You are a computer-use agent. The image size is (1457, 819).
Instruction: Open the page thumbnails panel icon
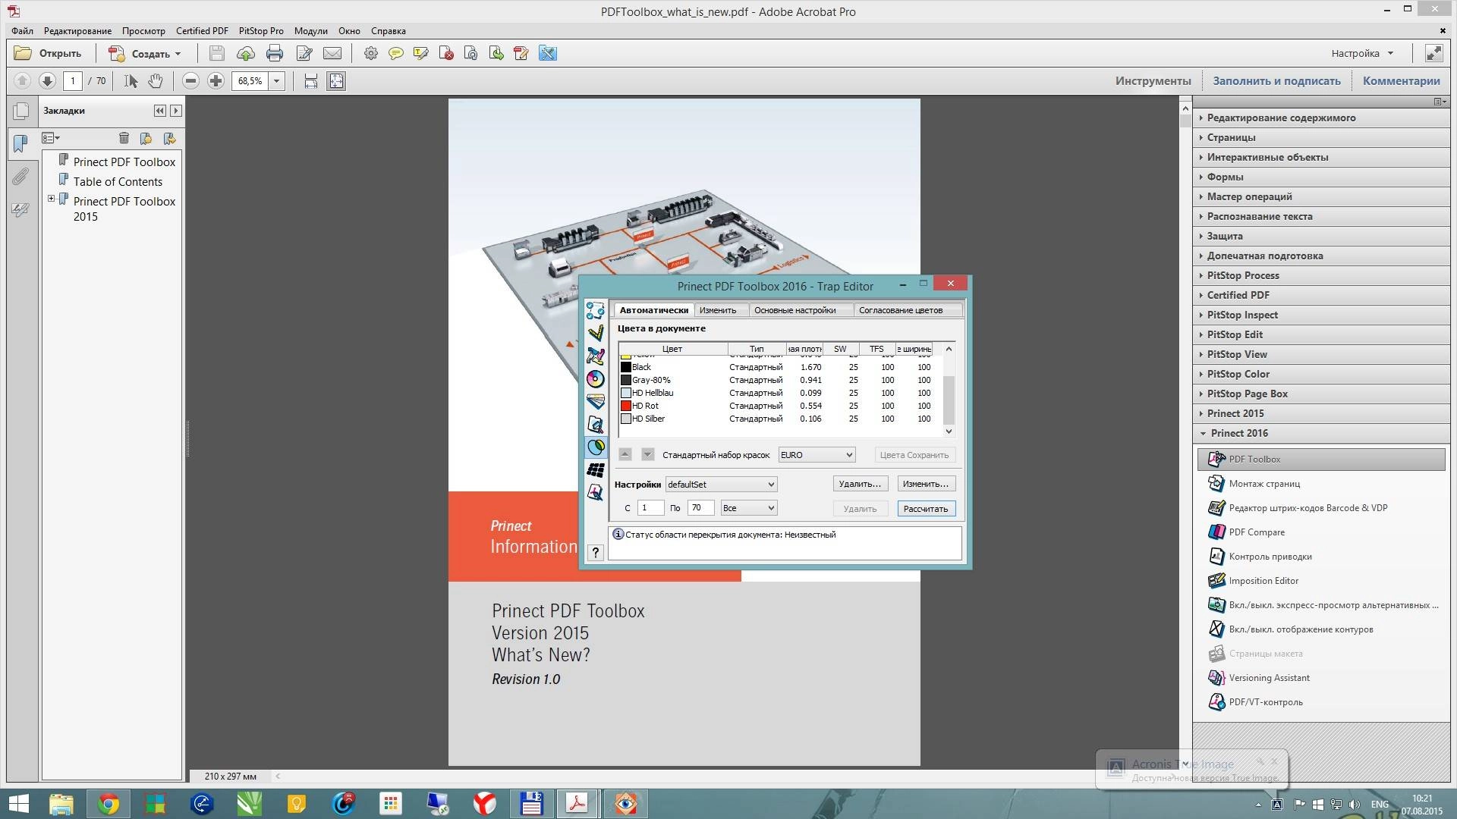pyautogui.click(x=21, y=111)
